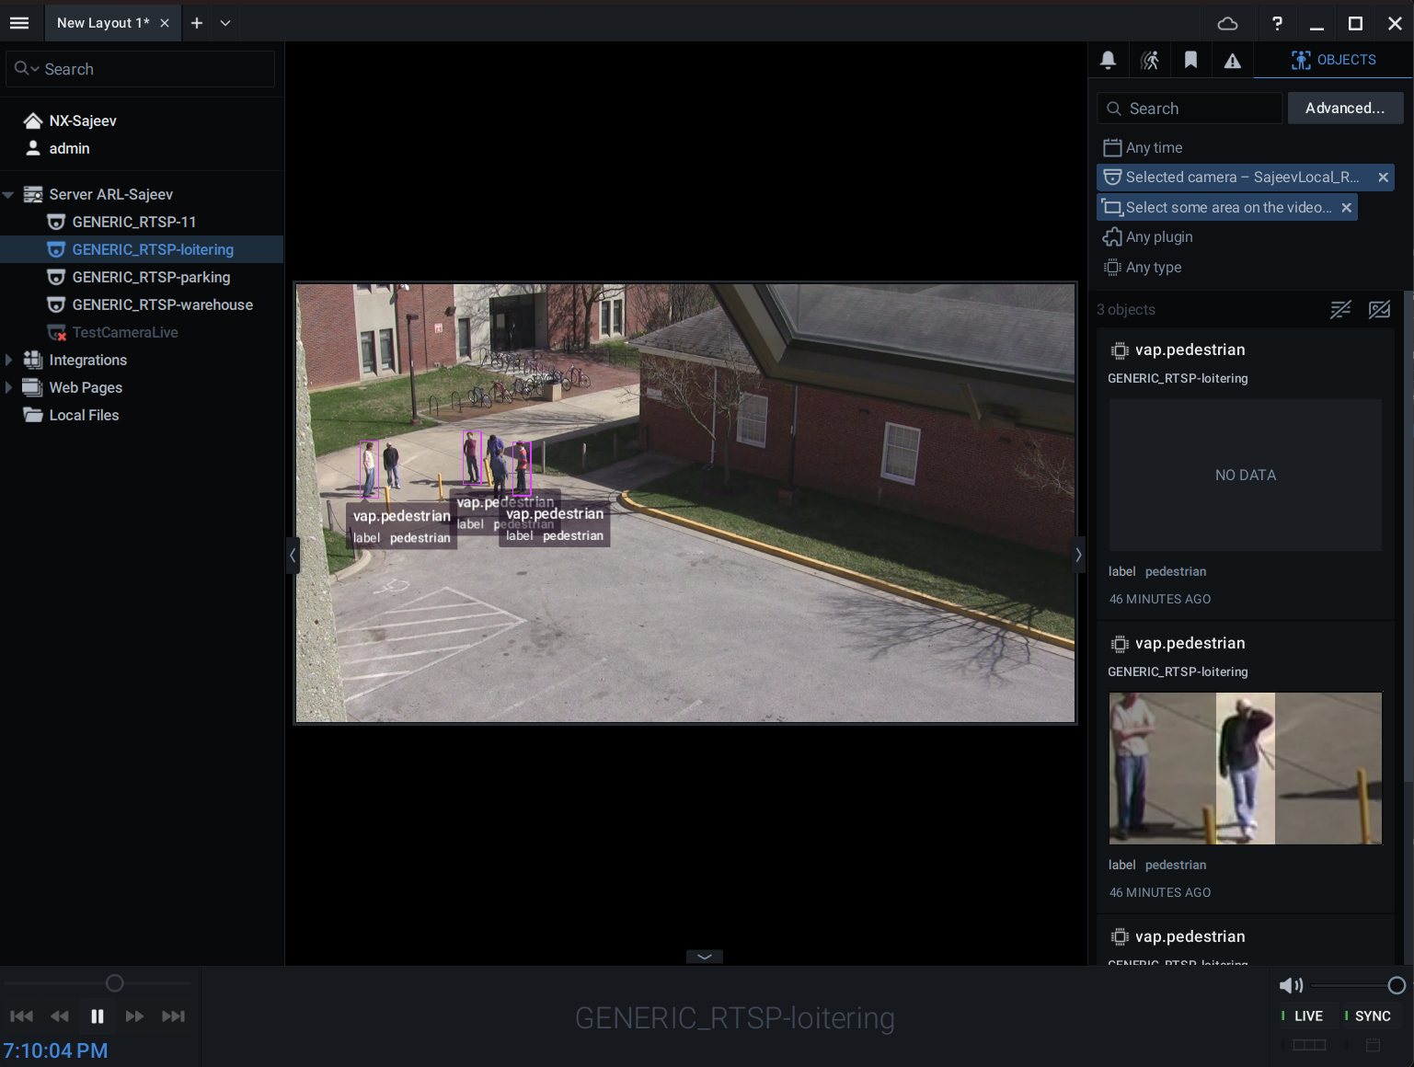Toggle SYNC streams mode
The image size is (1414, 1067).
tap(1367, 1015)
